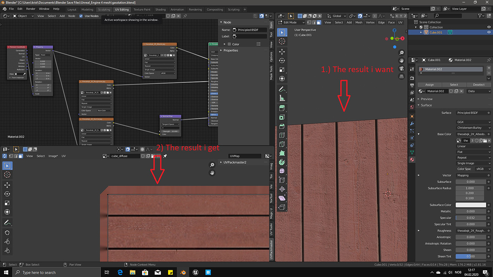
Task: Click the viewport zoom magnifier icon
Action: [402, 53]
